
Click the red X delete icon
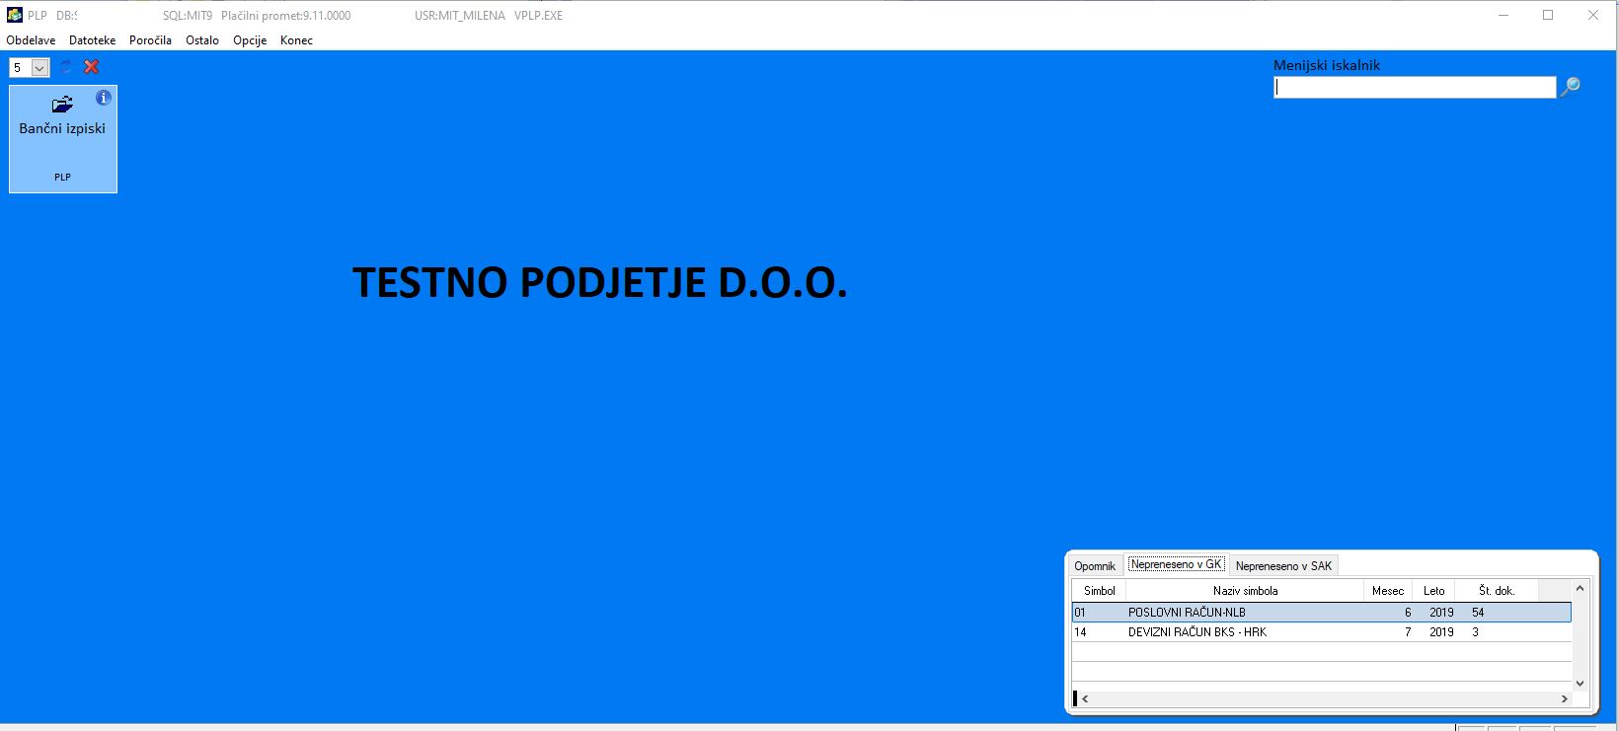click(92, 67)
